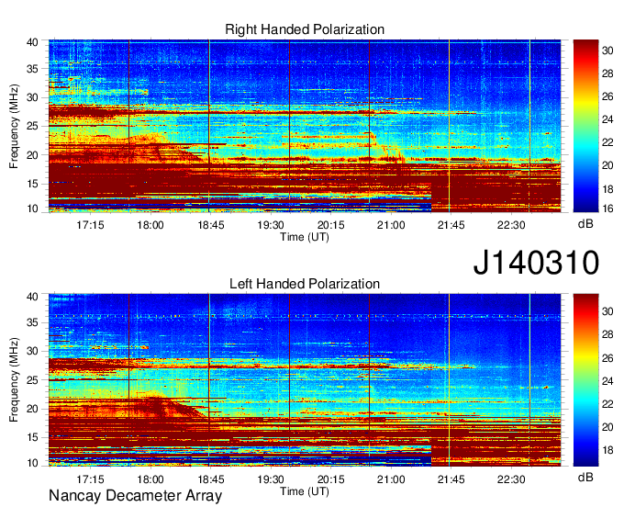Image resolution: width=624 pixels, height=507 pixels.
Task: Click 15 MHz tick on right-handed plot
Action: [33, 184]
